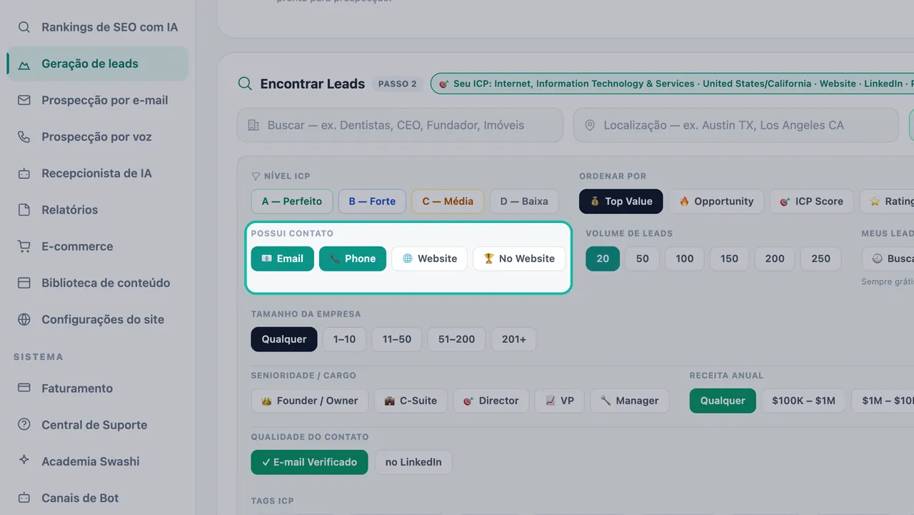The height and width of the screenshot is (515, 914).
Task: Click the shopping cart icon for E-commerce
Action: pyautogui.click(x=24, y=246)
